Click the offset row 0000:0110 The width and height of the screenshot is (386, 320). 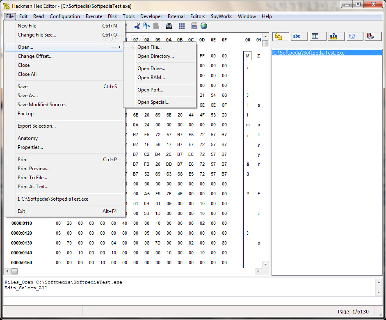22,223
